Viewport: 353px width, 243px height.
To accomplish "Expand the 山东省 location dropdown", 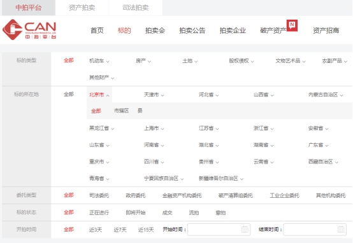I will [99, 145].
